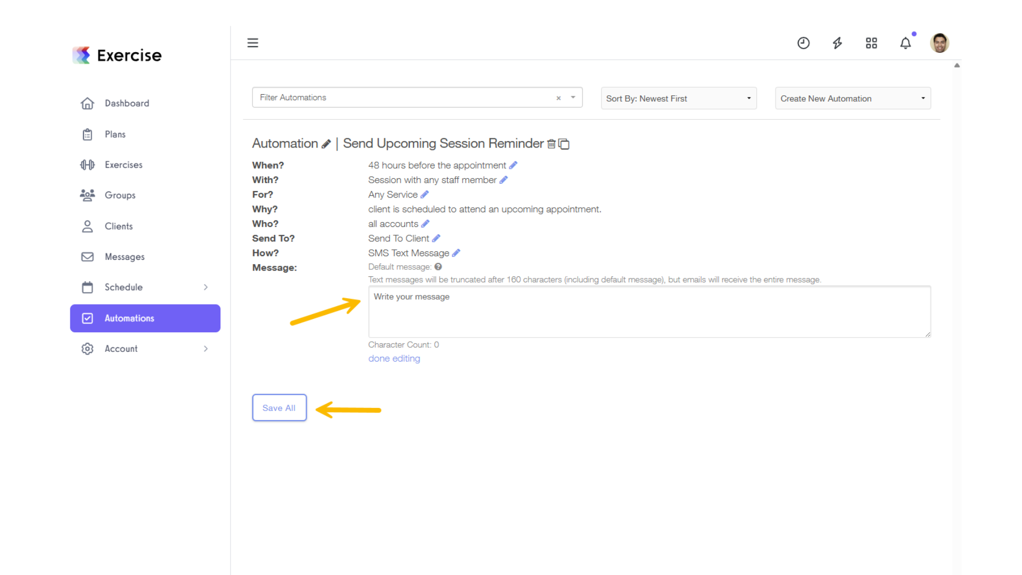The width and height of the screenshot is (1022, 575).
Task: Open the apps grid icon
Action: (871, 43)
